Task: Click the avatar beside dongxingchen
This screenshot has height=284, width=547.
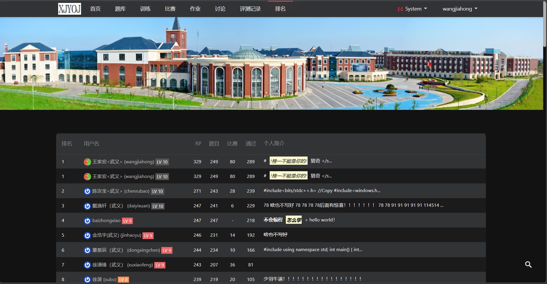Action: [x=87, y=250]
